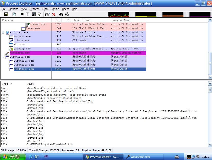Select the explorer.exe process row
212x160 pixels.
pyautogui.click(x=73, y=32)
